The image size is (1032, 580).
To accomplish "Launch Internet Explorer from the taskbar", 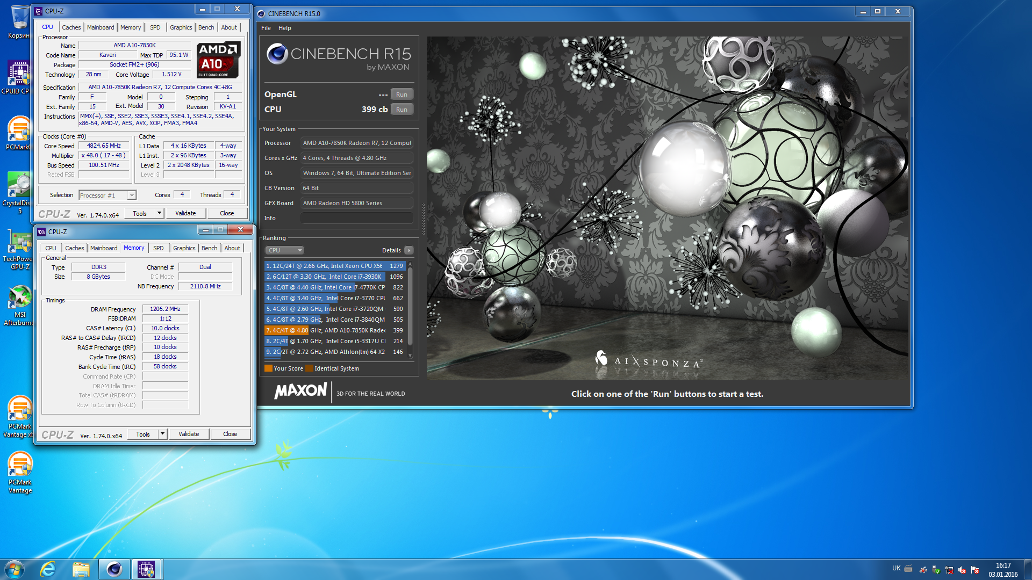I will click(x=48, y=569).
